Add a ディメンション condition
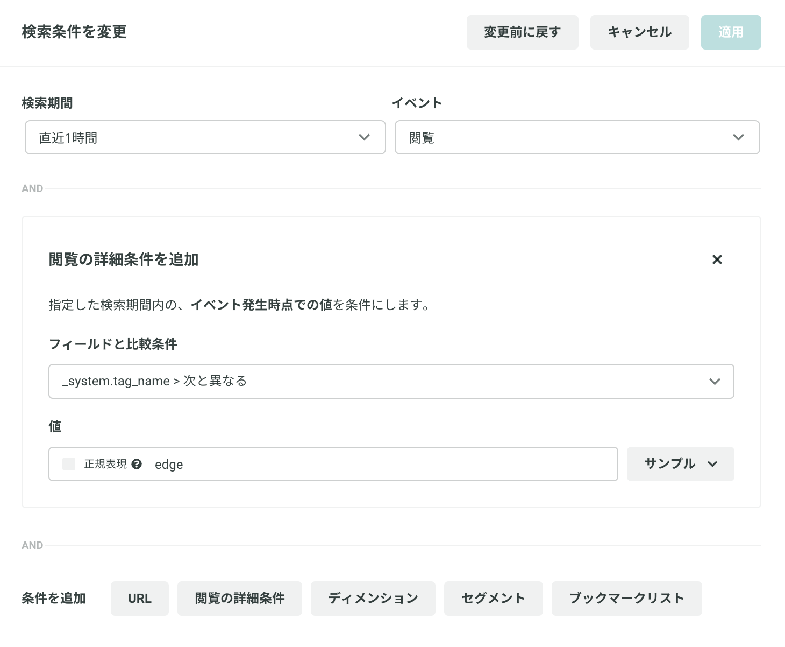This screenshot has width=785, height=647. pos(373,599)
